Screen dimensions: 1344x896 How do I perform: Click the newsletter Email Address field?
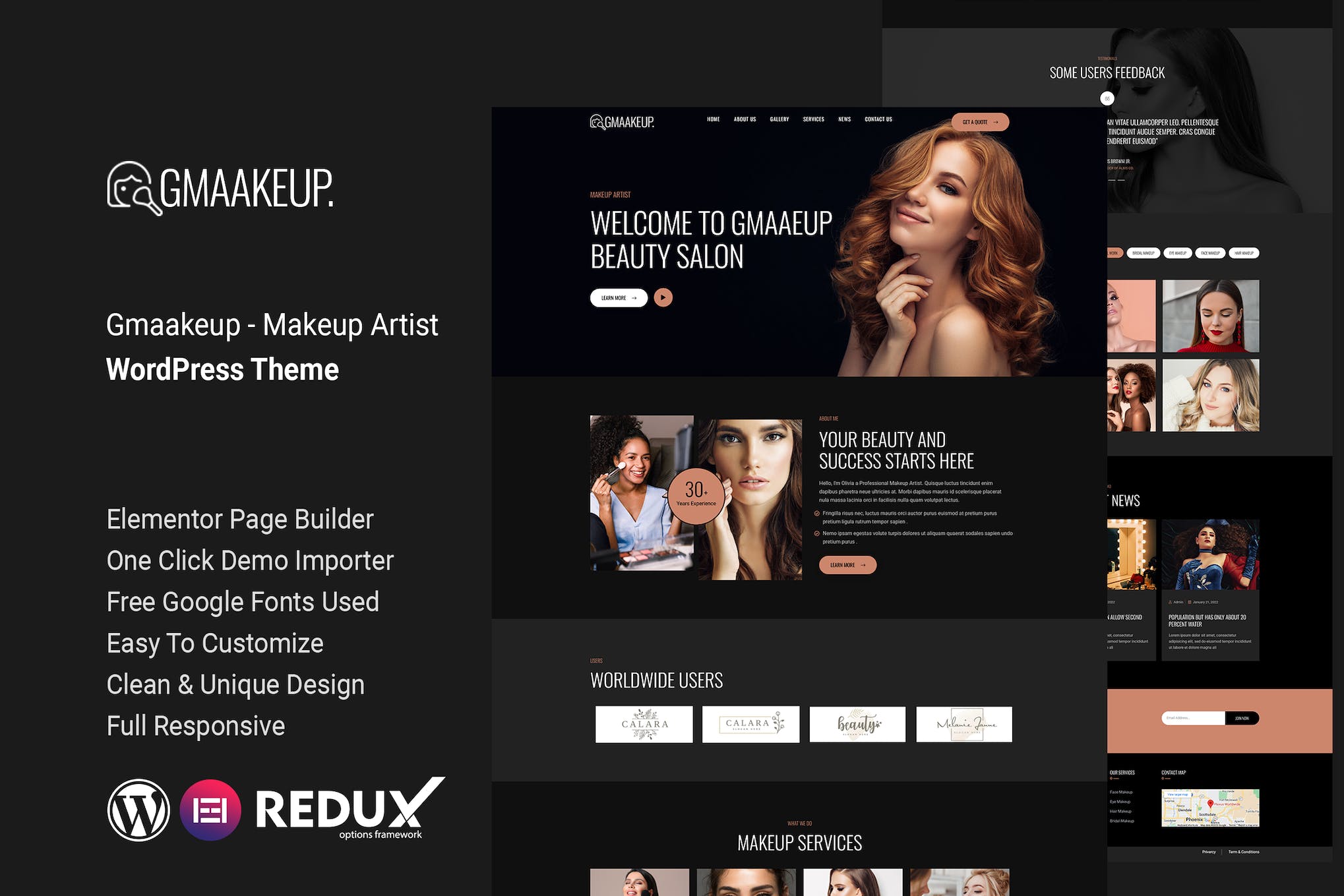tap(1192, 718)
